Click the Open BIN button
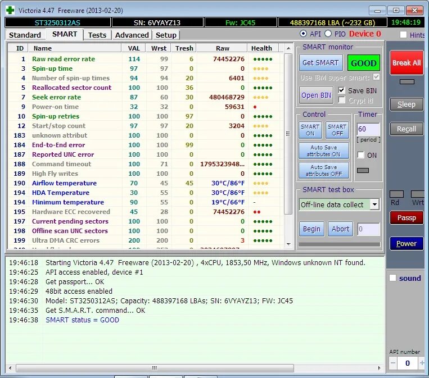This screenshot has height=378, width=429. tap(317, 95)
